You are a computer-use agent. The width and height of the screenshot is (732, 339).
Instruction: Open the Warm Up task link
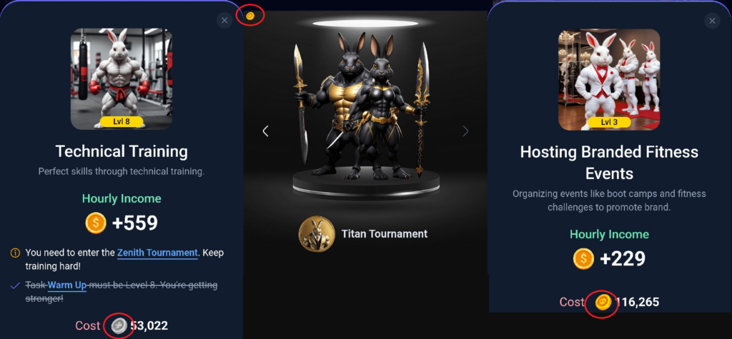click(67, 285)
